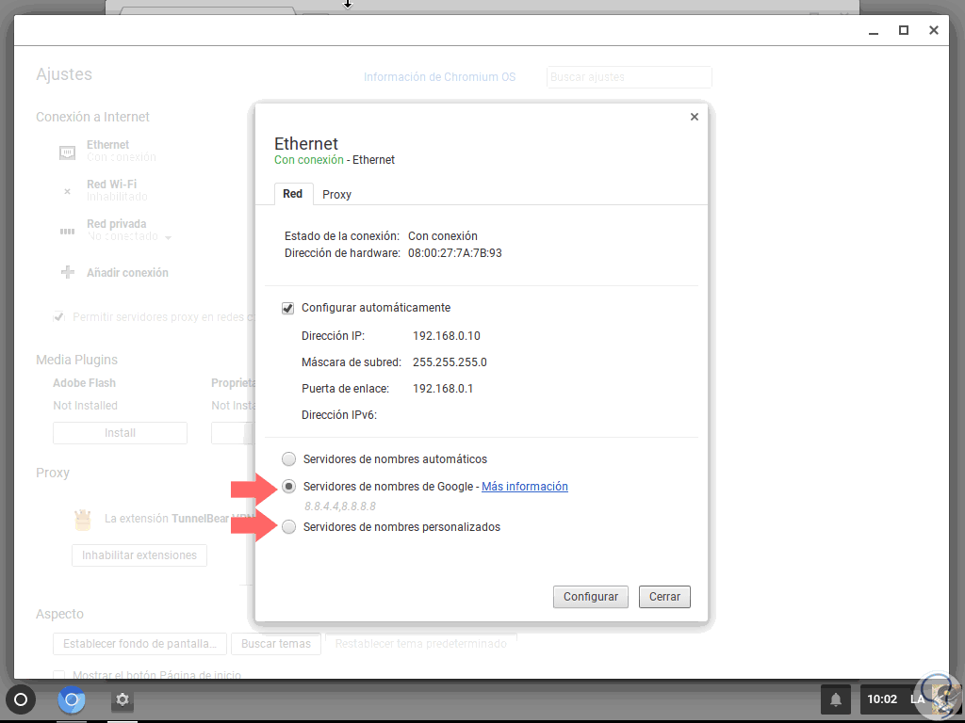
Task: Select Servidores de nombres automáticos
Action: pyautogui.click(x=288, y=459)
